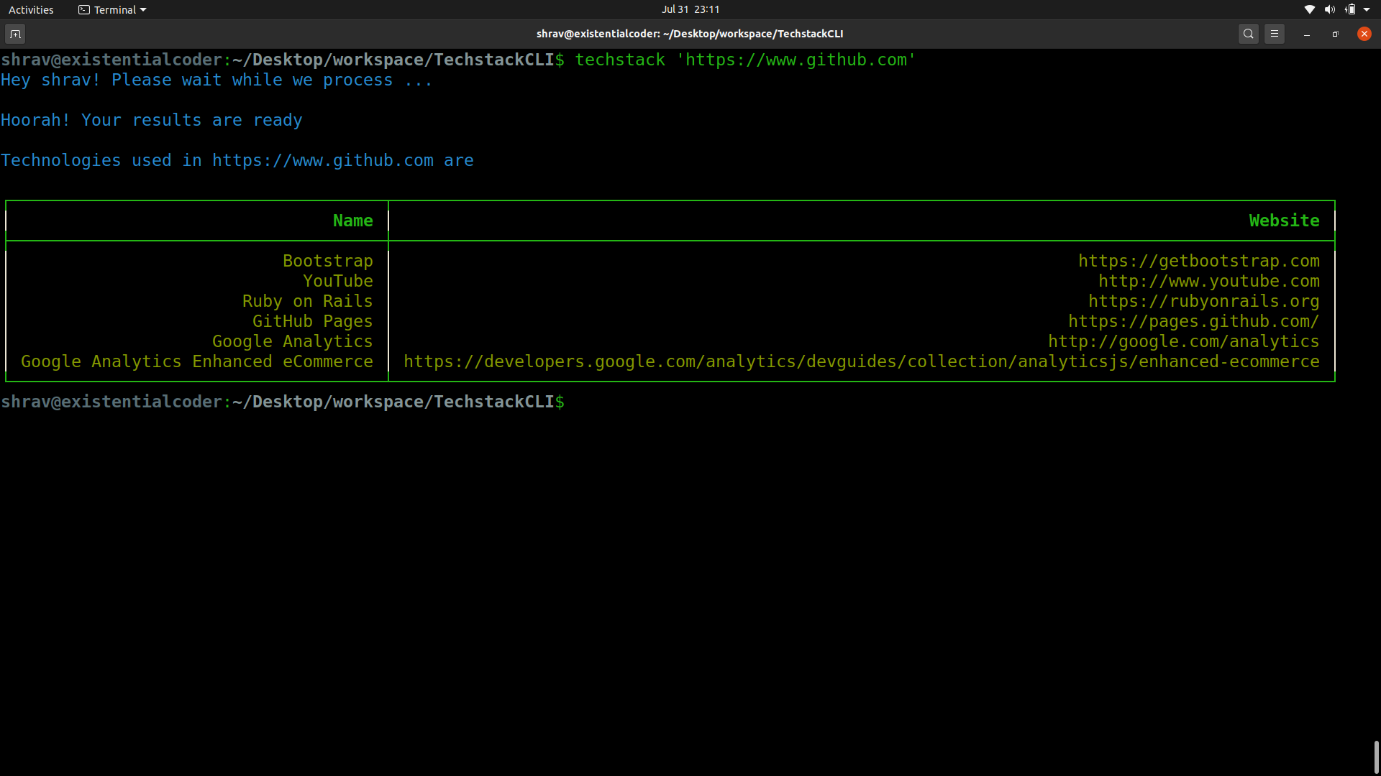Expand the system menu arrow
Image resolution: width=1381 pixels, height=776 pixels.
(x=1367, y=9)
